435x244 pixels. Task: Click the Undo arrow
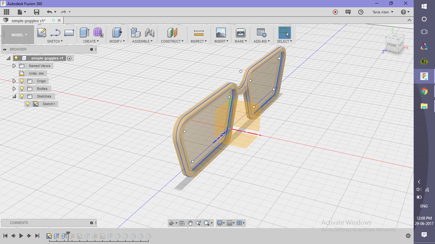(x=49, y=12)
